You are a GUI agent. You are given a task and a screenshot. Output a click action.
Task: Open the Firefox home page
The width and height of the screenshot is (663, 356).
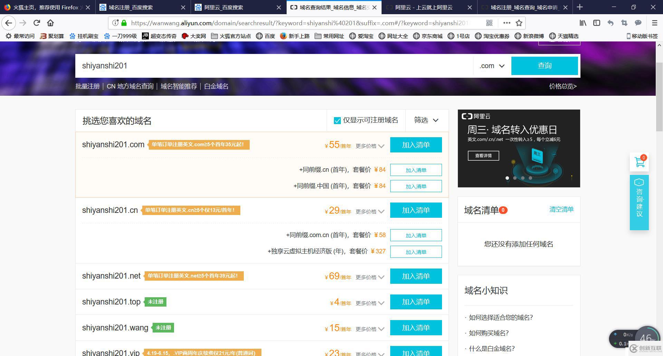tap(50, 23)
